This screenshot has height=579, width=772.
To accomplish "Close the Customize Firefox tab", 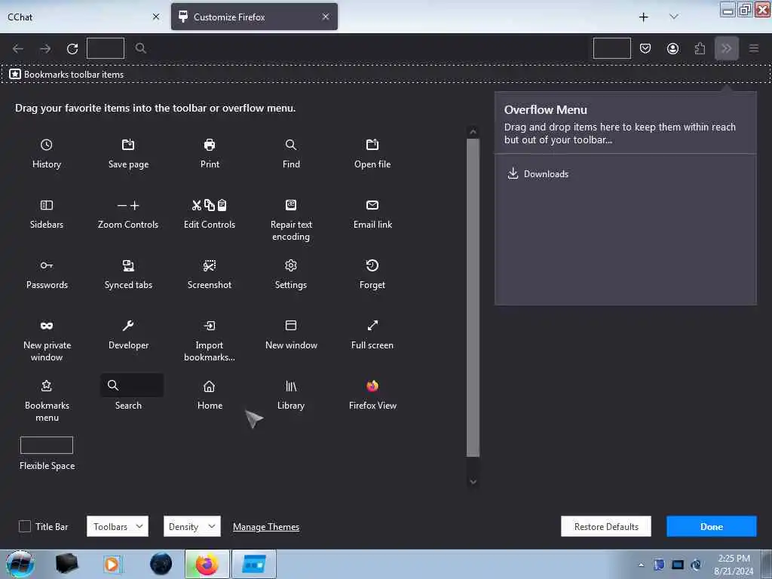I will tap(326, 17).
